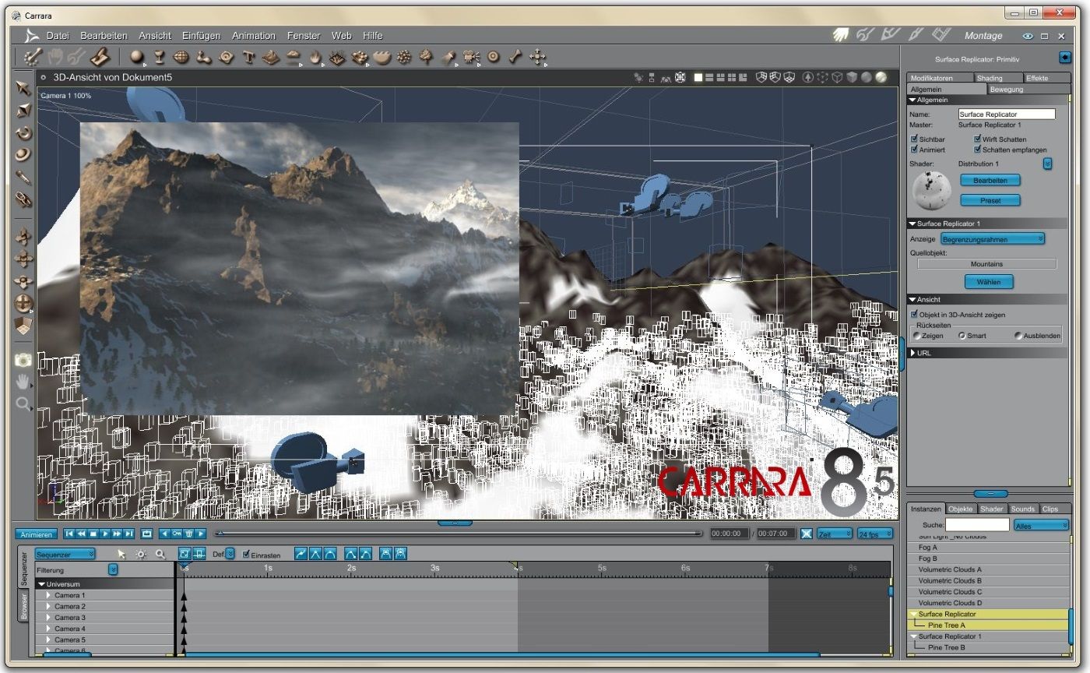This screenshot has height=673, width=1090.
Task: Select textured shaded sphere display mode
Action: coord(881,77)
